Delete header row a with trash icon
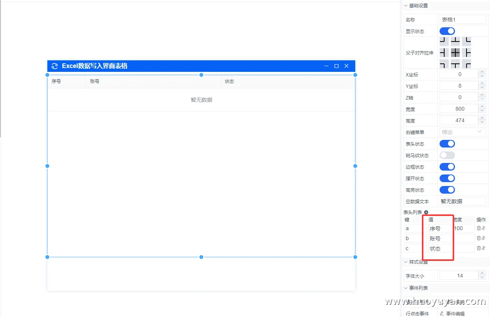The height and width of the screenshot is (317, 490). [479, 228]
